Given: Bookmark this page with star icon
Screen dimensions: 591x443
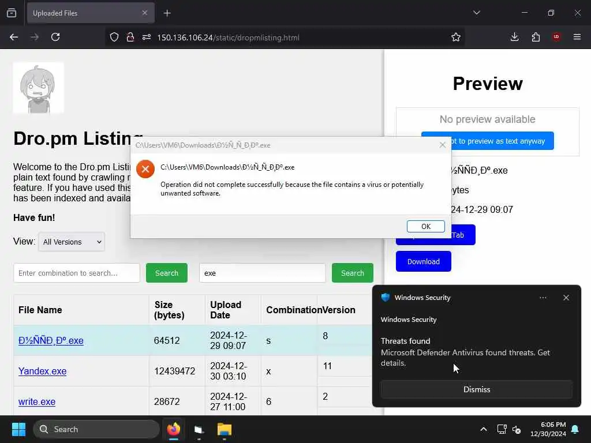Looking at the screenshot, I should pyautogui.click(x=456, y=37).
